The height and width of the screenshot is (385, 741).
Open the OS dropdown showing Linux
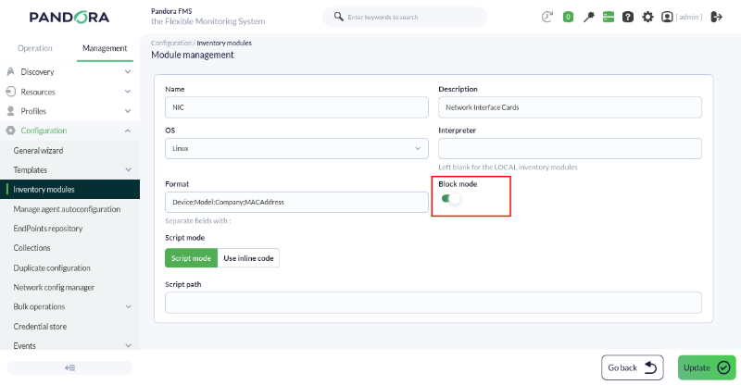[x=296, y=148]
